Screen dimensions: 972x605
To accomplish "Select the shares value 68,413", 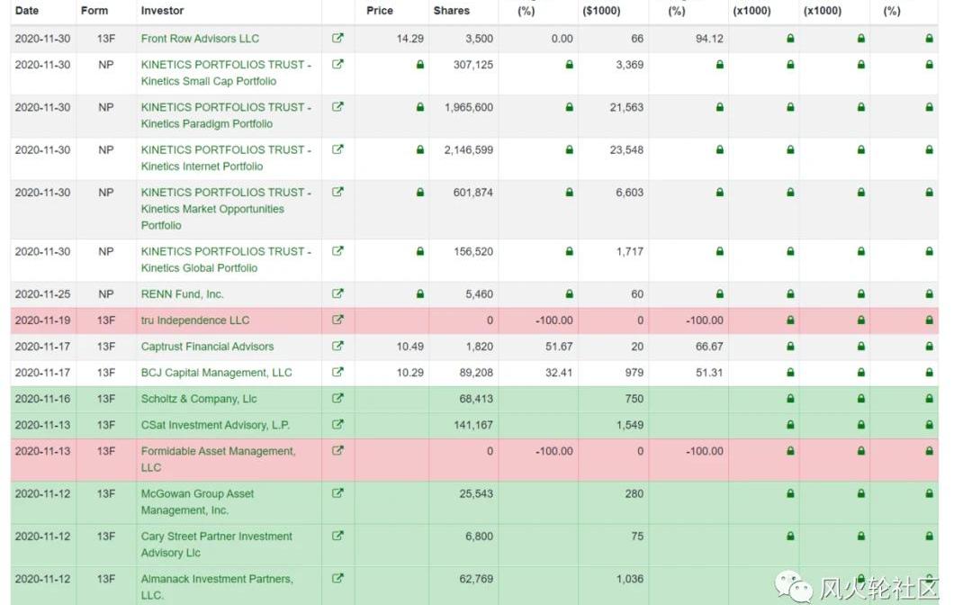I will point(475,399).
